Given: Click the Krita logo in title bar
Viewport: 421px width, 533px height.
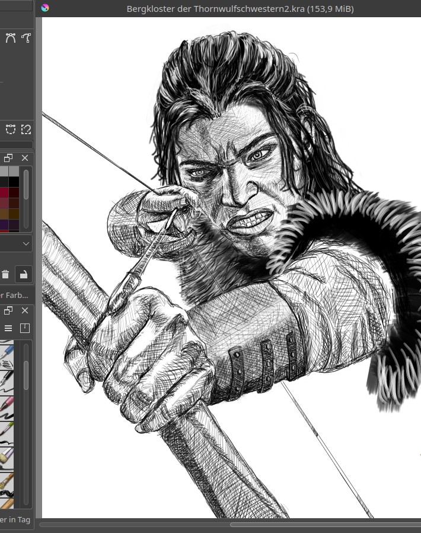Looking at the screenshot, I should point(45,8).
